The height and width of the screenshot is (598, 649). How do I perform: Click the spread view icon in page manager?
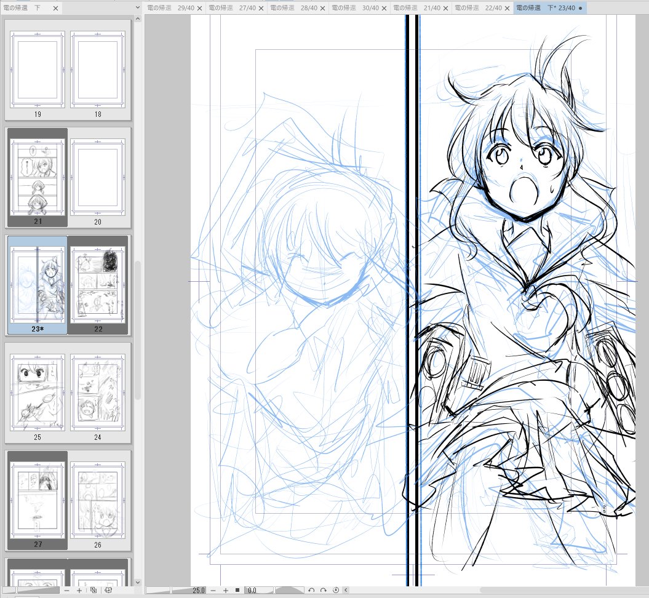tap(108, 590)
